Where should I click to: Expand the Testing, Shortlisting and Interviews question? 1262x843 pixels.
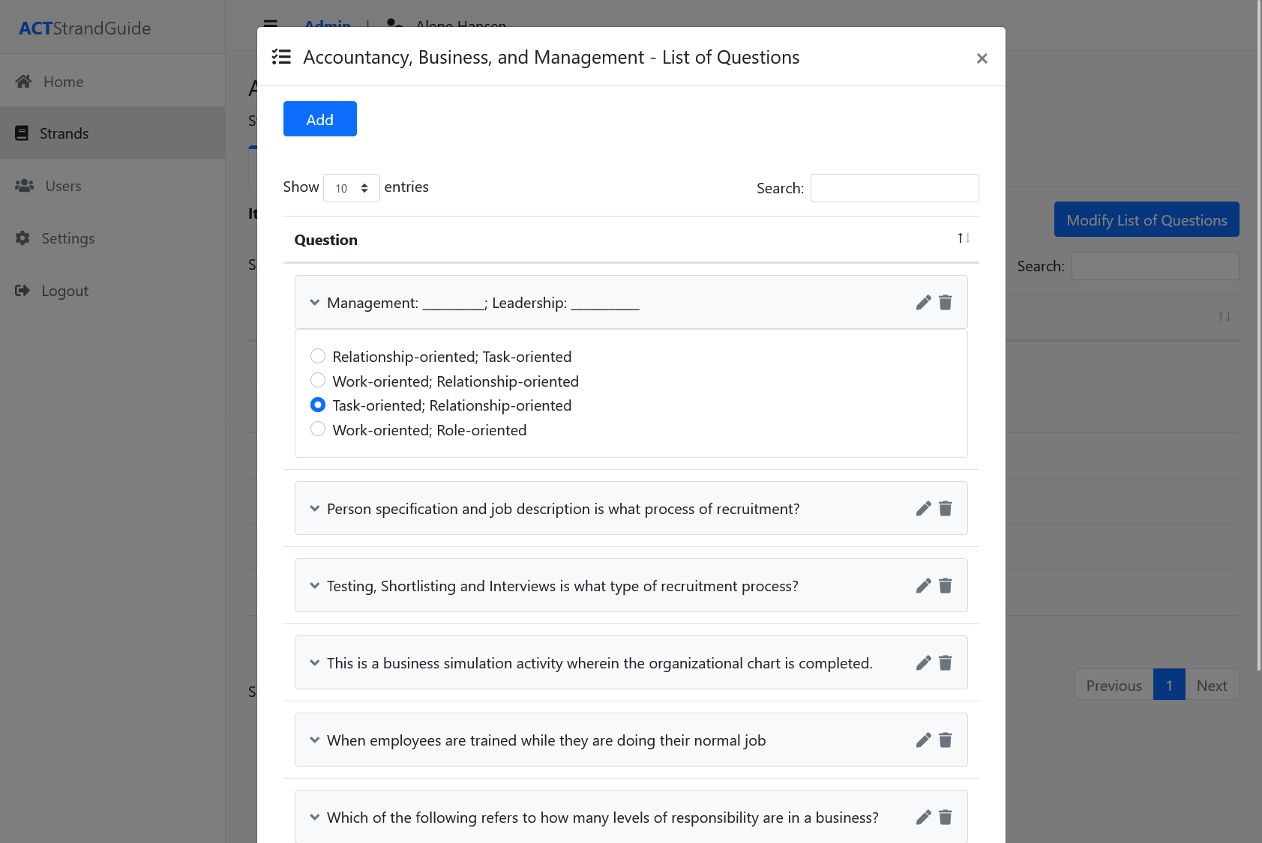[x=315, y=586]
